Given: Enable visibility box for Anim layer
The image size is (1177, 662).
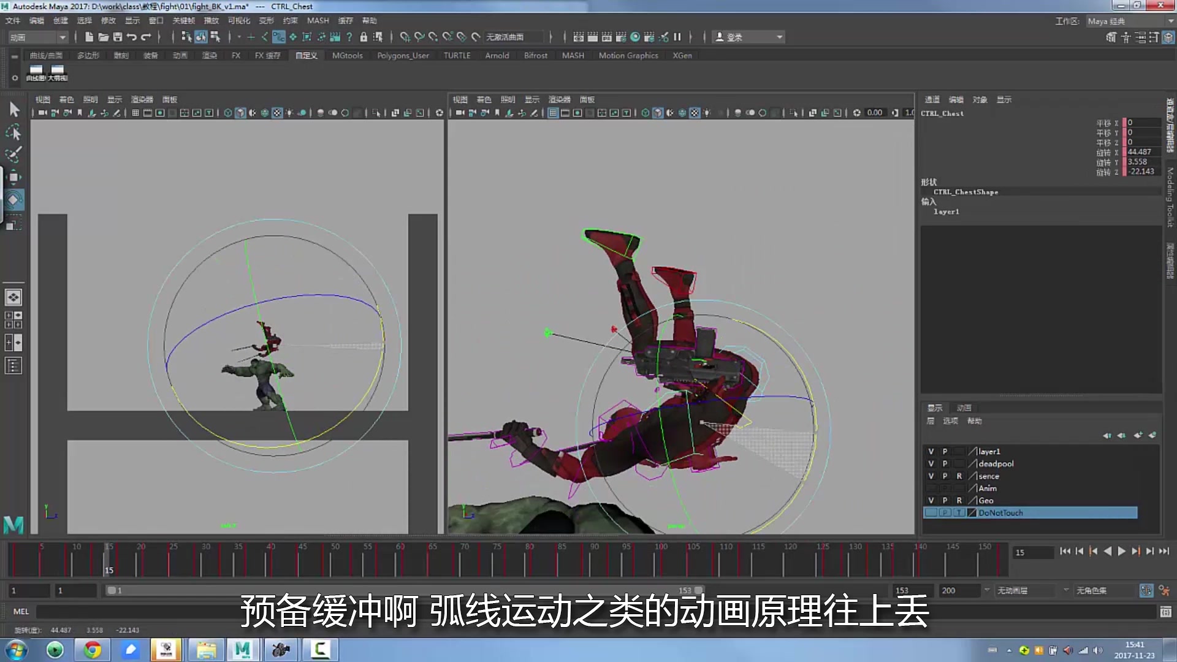Looking at the screenshot, I should pos(931,489).
